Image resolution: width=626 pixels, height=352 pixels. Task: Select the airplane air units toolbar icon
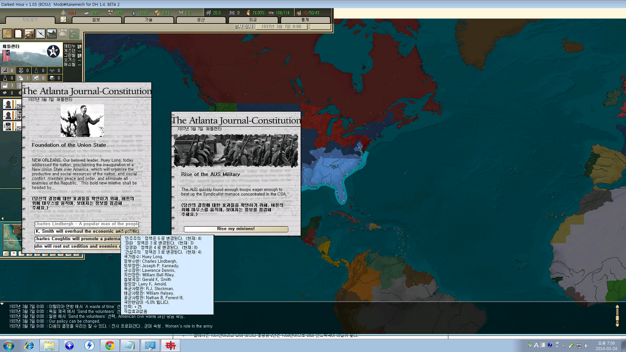41,34
